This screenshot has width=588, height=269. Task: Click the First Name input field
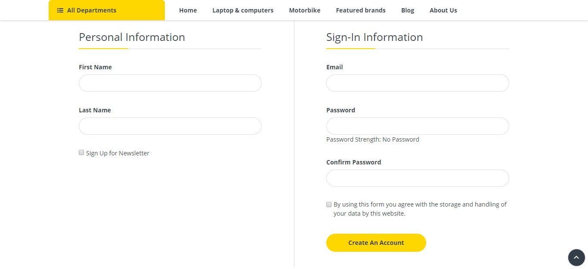170,83
